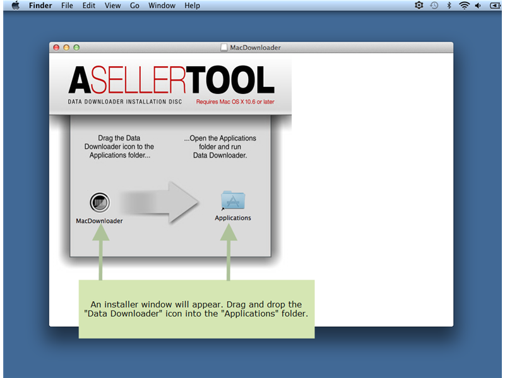505x378 pixels.
Task: Select the MacDownloader app icon
Action: (x=100, y=202)
